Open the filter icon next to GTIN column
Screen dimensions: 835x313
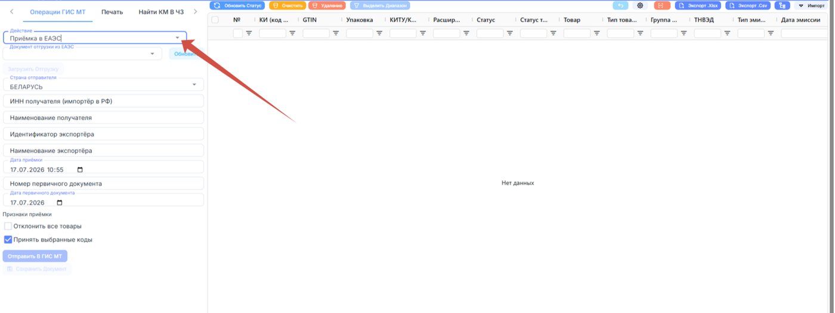pyautogui.click(x=336, y=33)
